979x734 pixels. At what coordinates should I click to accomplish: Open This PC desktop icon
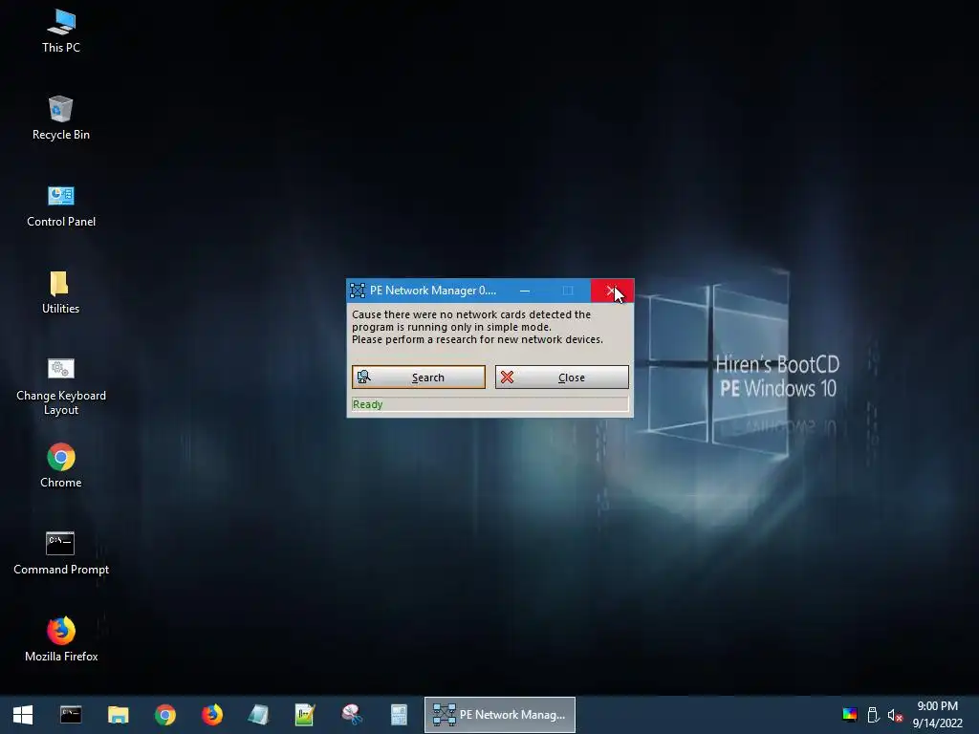tap(61, 32)
